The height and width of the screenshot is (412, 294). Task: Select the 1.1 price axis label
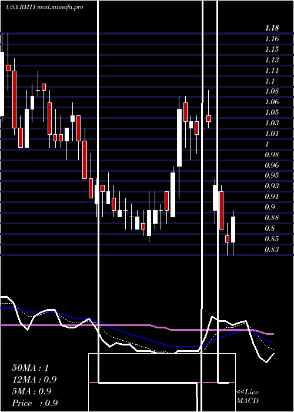[x=270, y=81]
